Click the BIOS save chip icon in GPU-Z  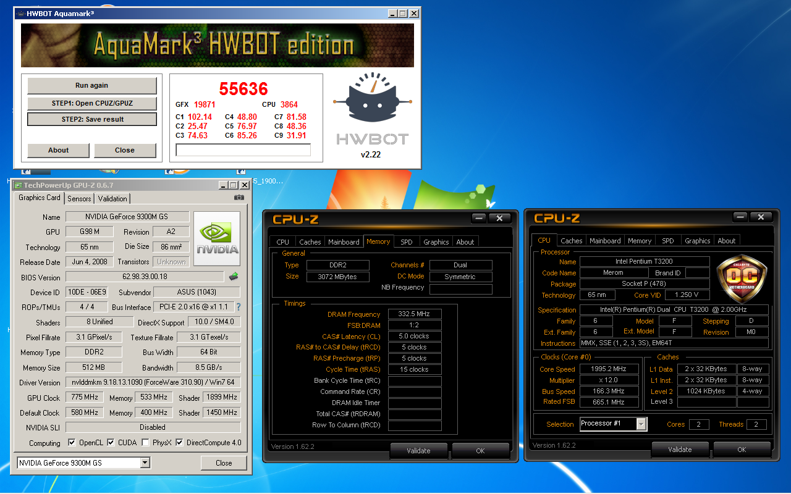[234, 277]
